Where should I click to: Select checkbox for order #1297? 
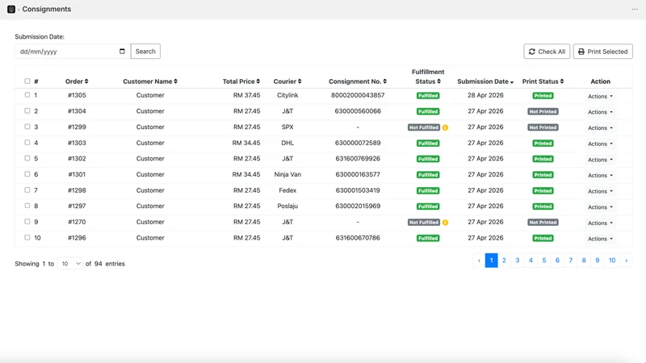(x=27, y=206)
